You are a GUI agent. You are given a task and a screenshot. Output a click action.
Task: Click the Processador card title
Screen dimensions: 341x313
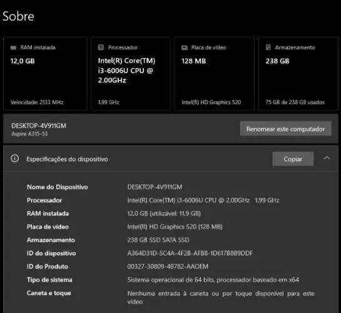[x=123, y=48]
